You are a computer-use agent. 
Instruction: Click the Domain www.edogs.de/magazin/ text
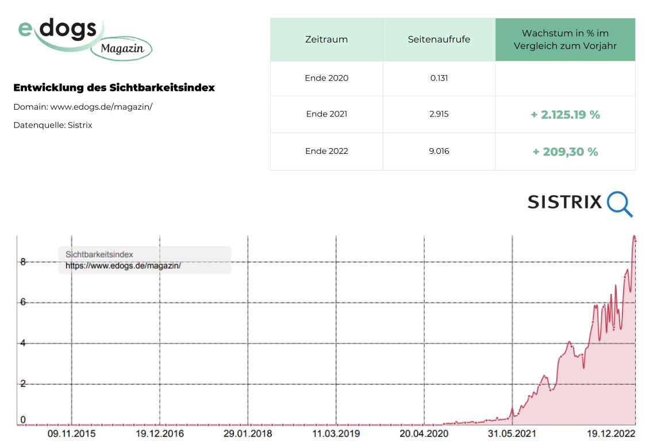point(83,107)
